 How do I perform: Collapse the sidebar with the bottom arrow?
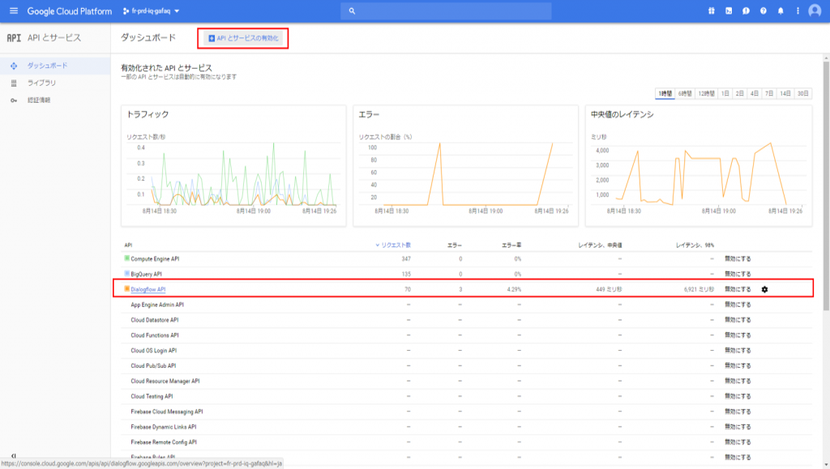pos(14,455)
